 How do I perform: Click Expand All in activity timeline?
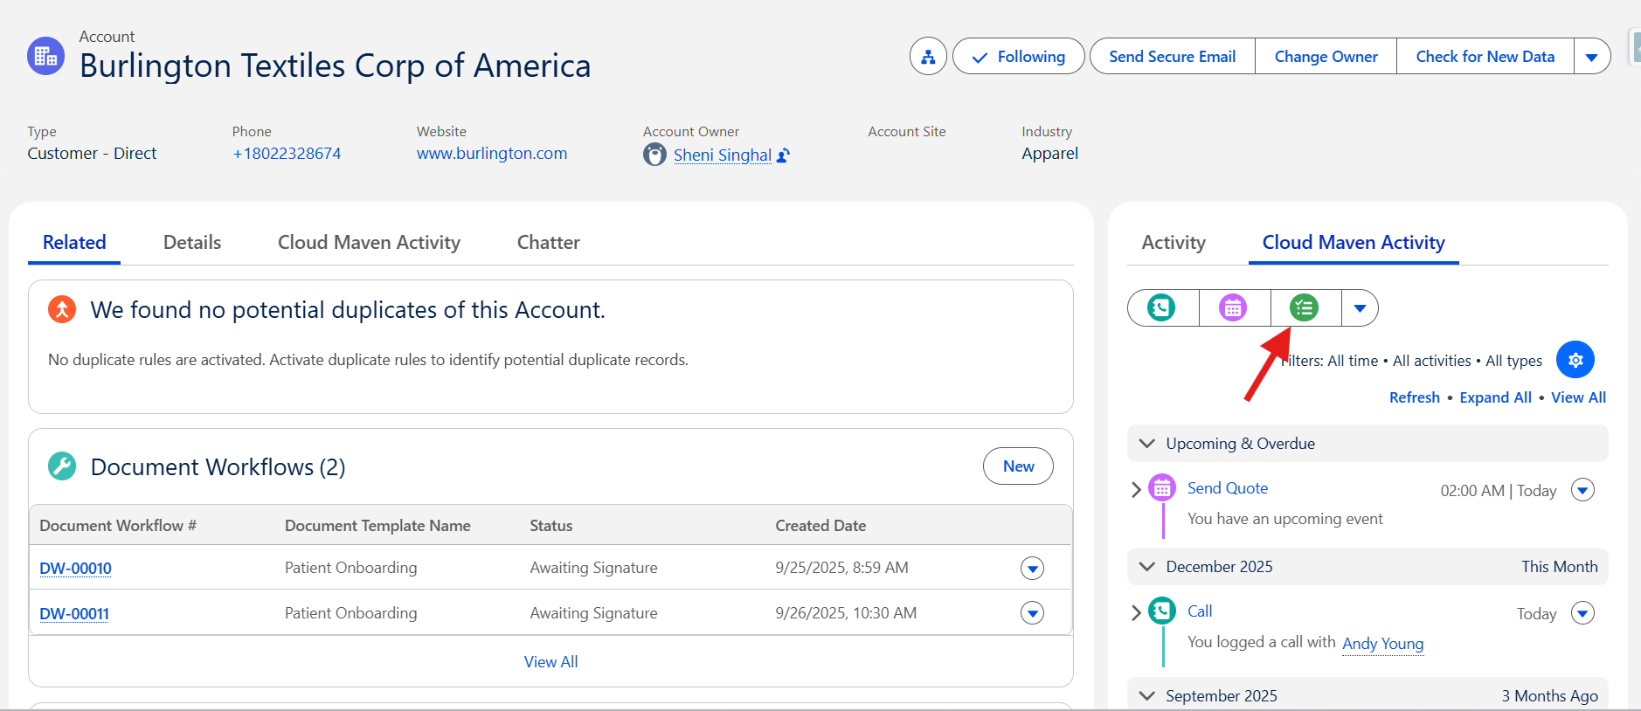(1495, 397)
